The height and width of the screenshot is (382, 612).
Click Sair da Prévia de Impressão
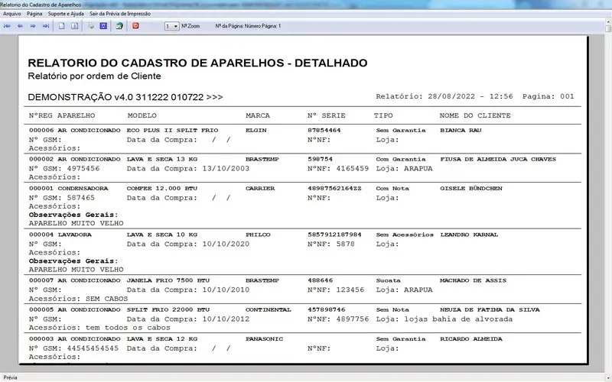coord(120,14)
